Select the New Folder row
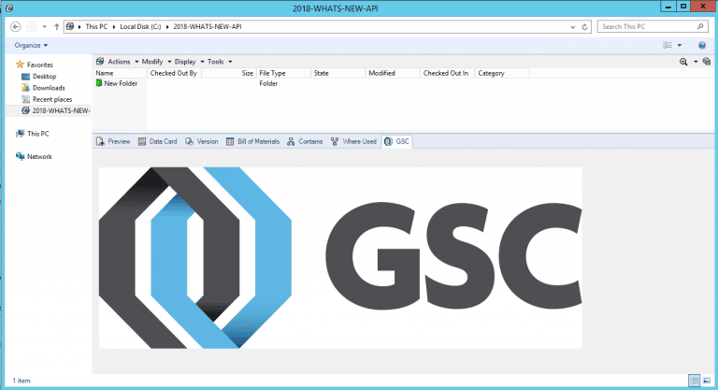This screenshot has height=390, width=718. pyautogui.click(x=311, y=83)
